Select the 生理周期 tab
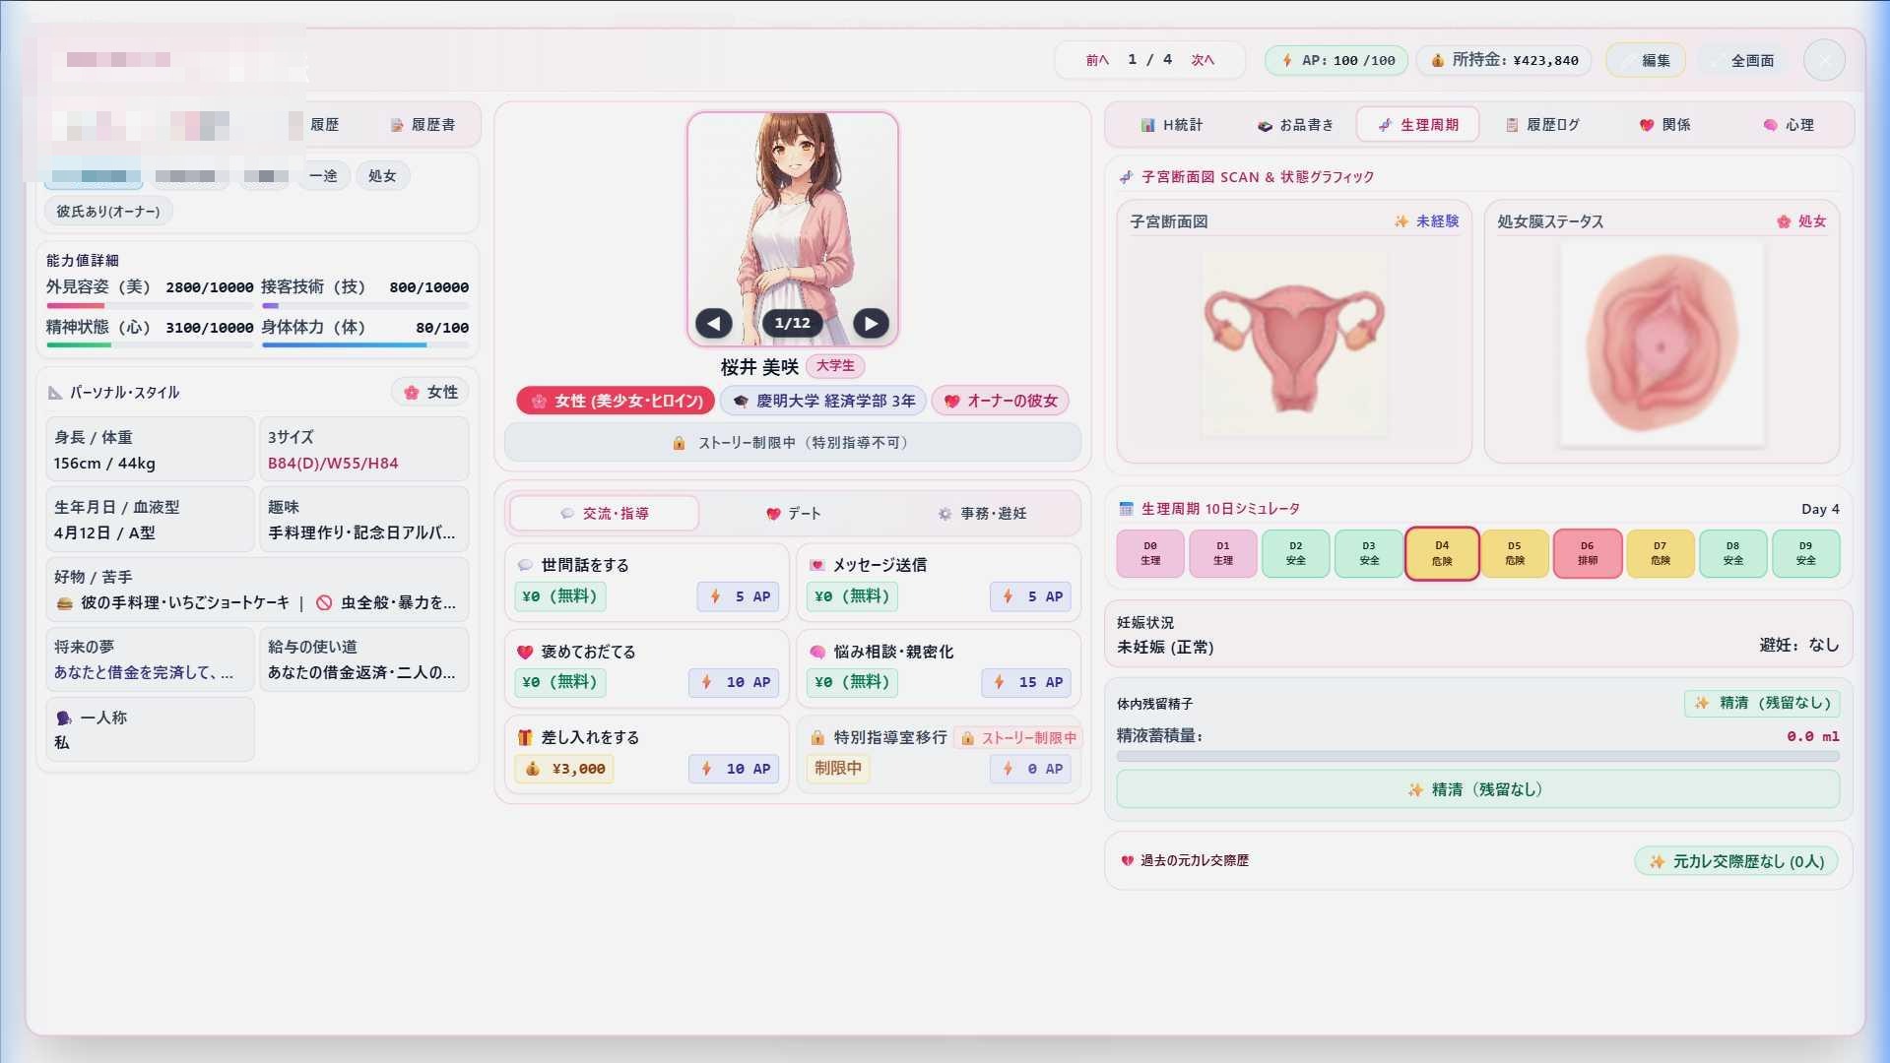The height and width of the screenshot is (1063, 1890). [1417, 125]
